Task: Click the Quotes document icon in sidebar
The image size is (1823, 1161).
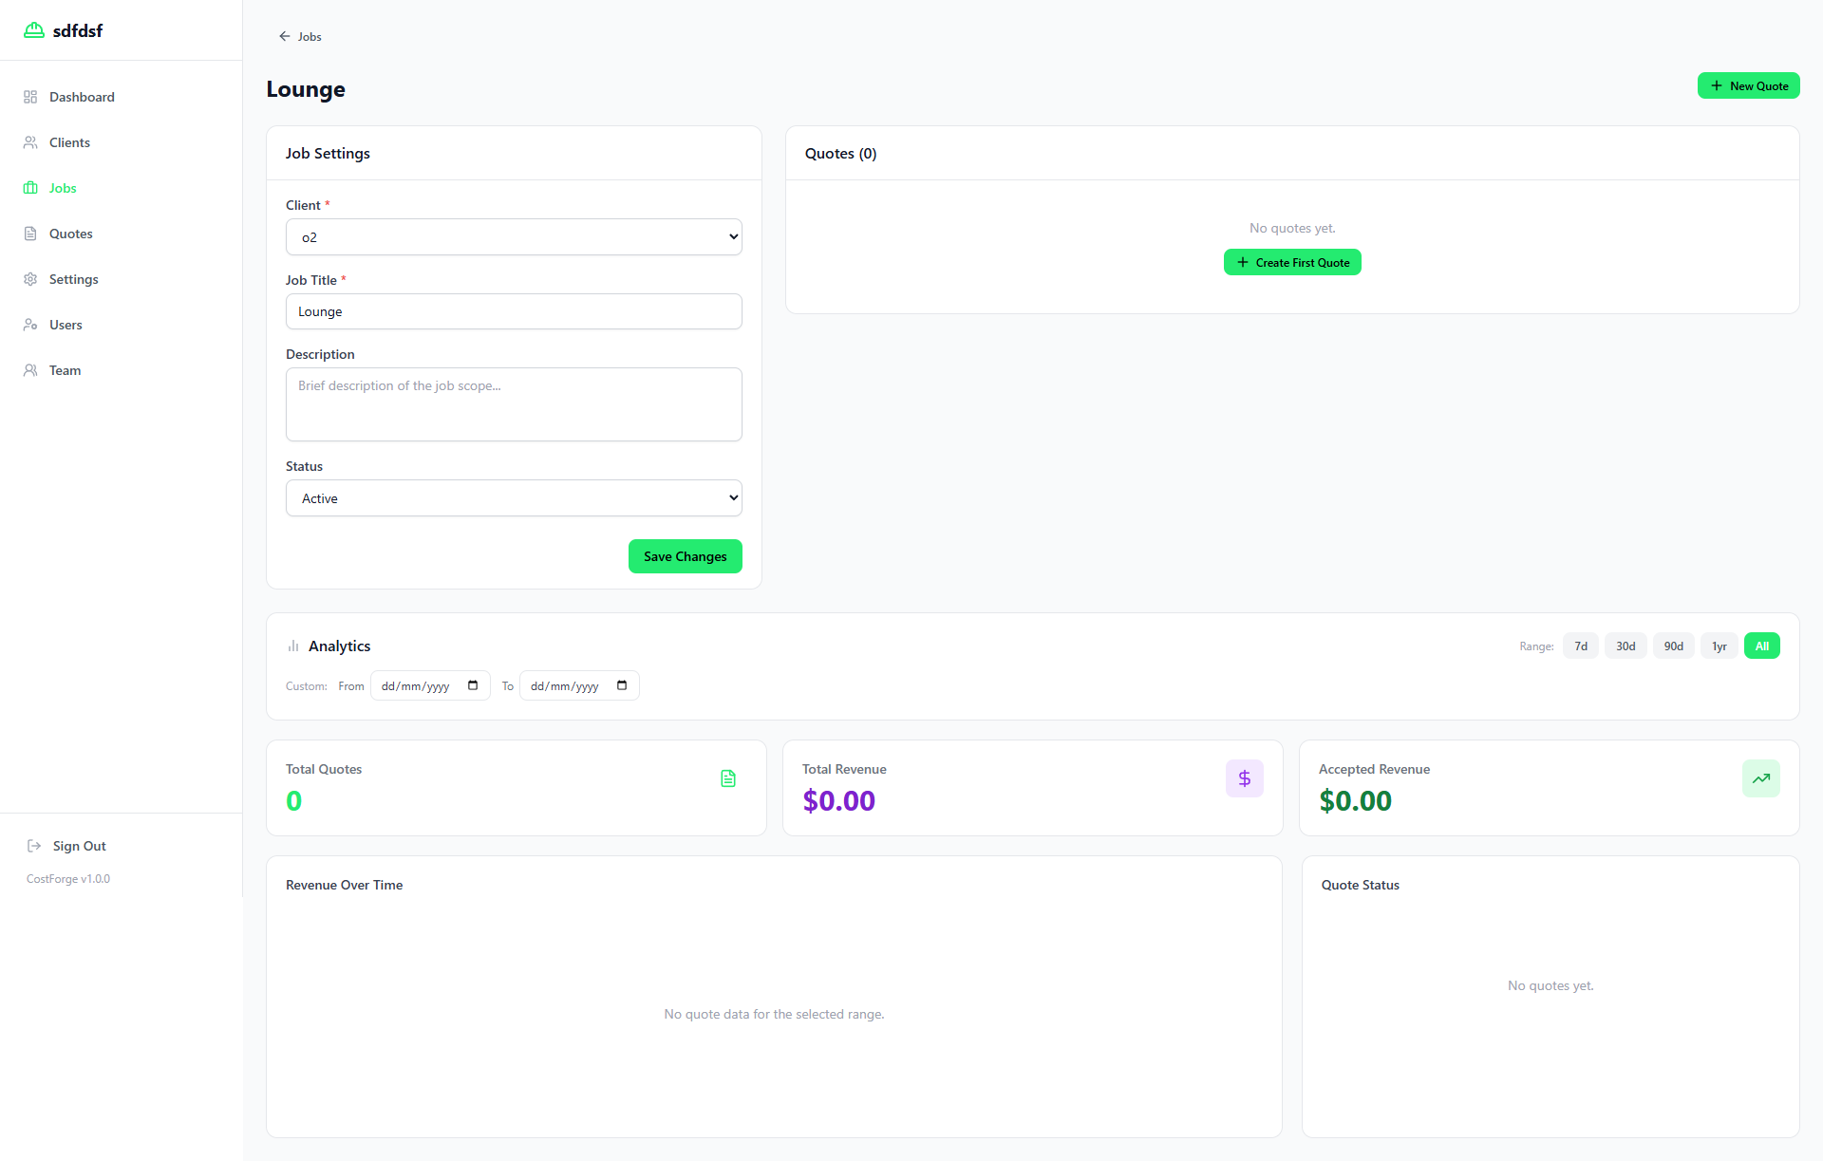Action: [x=30, y=234]
